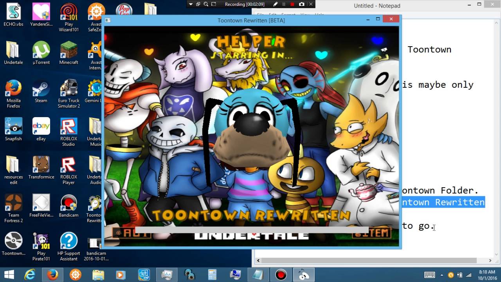Stop recording with the red square button
Viewport: 501px width, 282px height.
coord(292,4)
